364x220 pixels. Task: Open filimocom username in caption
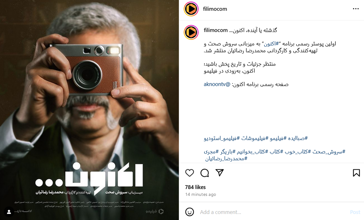tap(216, 30)
